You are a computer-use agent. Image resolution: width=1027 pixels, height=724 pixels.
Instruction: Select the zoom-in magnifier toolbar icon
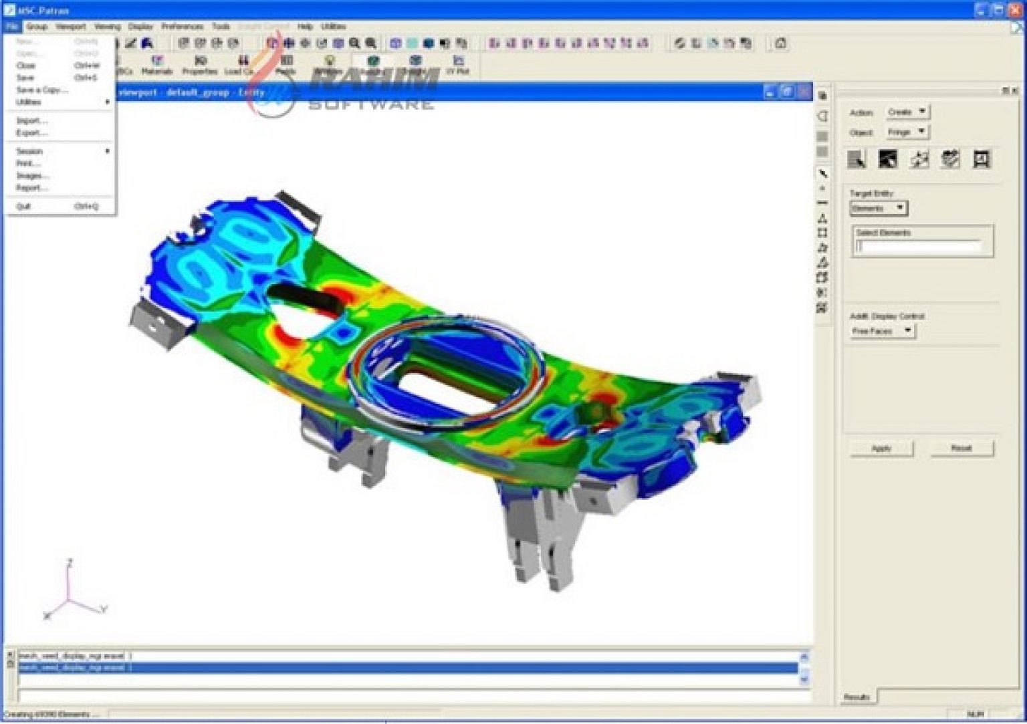352,43
